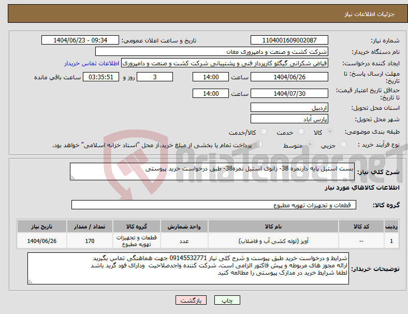Toggle the اسناد خزانه اسلامی payment checkbox

click(259, 144)
